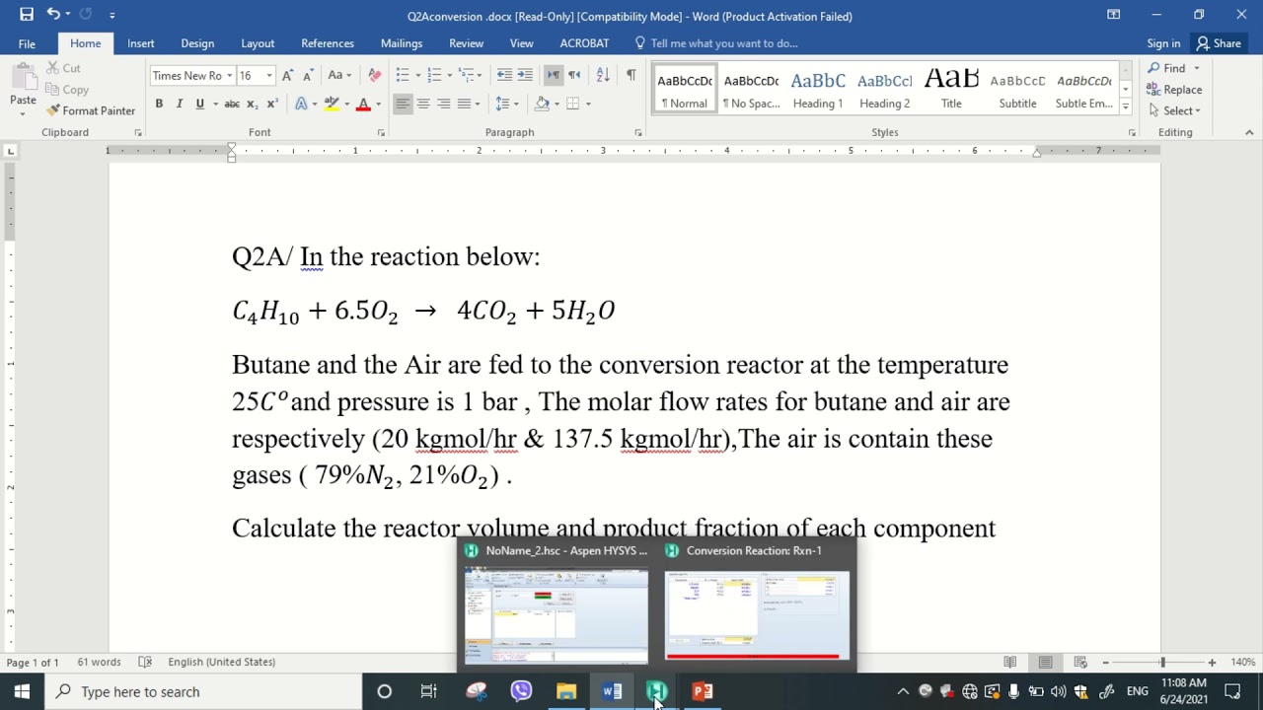Apply the Title style
This screenshot has width=1263, height=710.
tap(951, 89)
